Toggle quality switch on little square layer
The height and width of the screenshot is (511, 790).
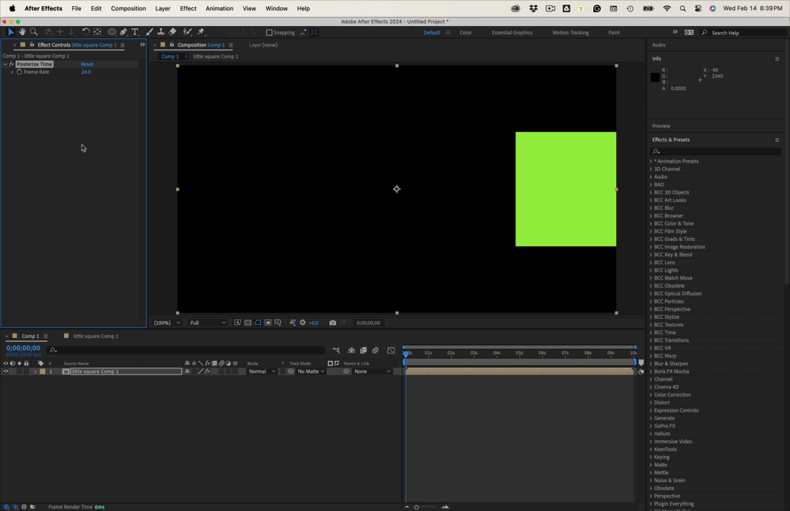(x=201, y=371)
